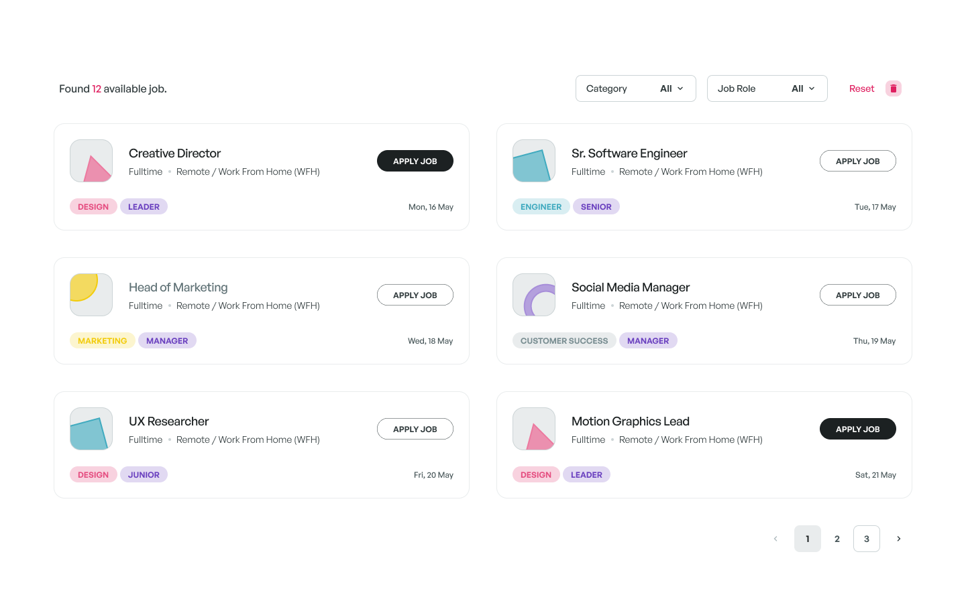Screen dimensions: 966x603
Task: Click Sr. Software Engineer teal logo
Action: (534, 161)
